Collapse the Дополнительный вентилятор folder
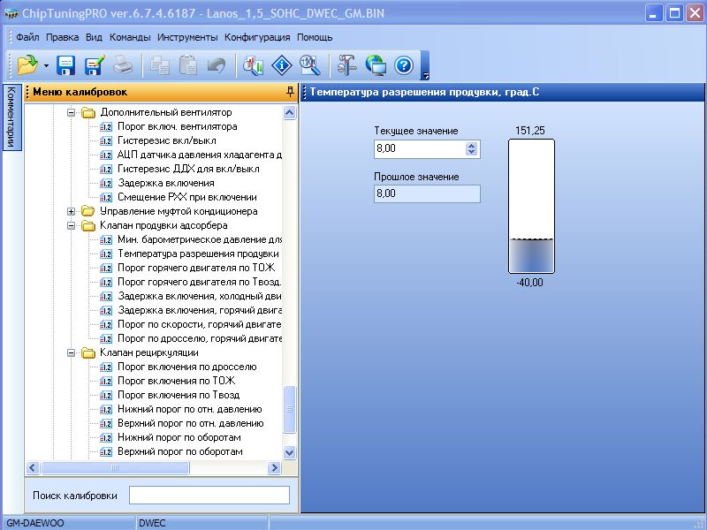The width and height of the screenshot is (707, 530). click(72, 113)
